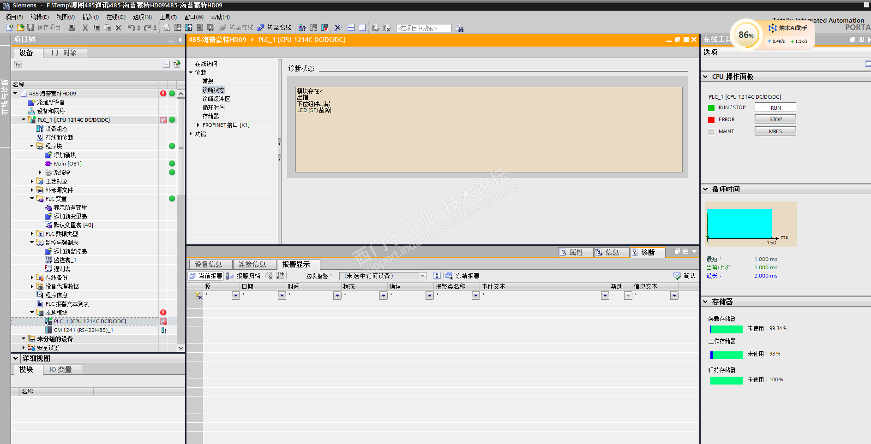
Task: Switch to the 属性 inspector tab
Action: pos(575,252)
